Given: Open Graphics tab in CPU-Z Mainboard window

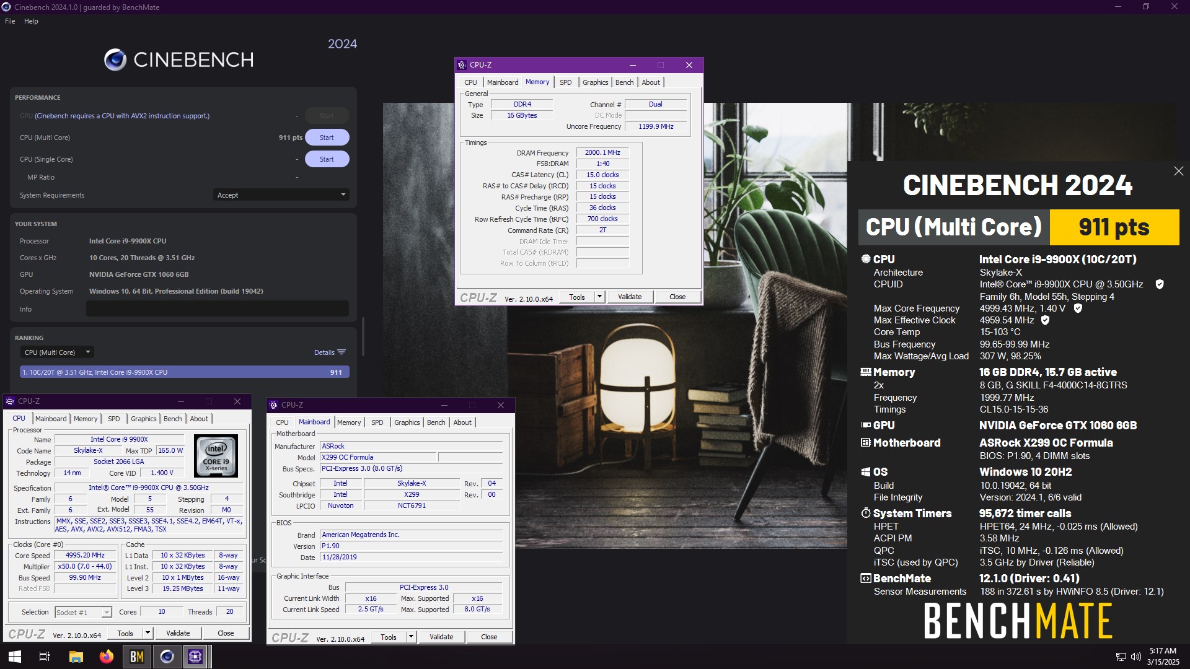Looking at the screenshot, I should [407, 422].
